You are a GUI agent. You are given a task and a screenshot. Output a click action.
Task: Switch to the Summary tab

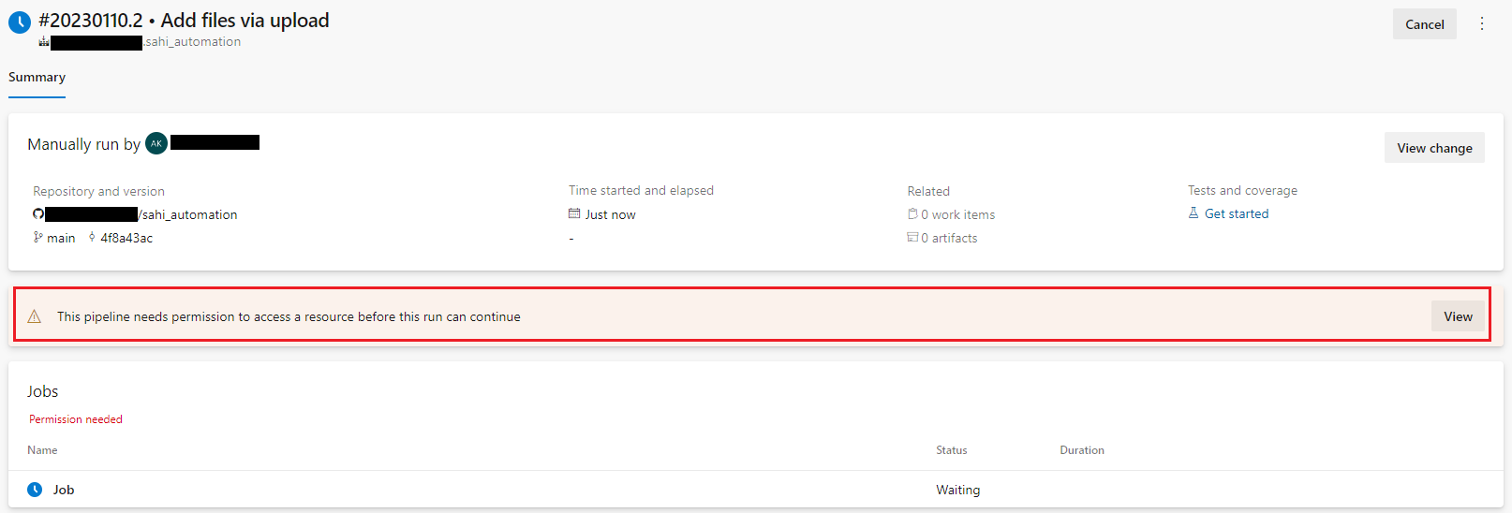tap(37, 78)
